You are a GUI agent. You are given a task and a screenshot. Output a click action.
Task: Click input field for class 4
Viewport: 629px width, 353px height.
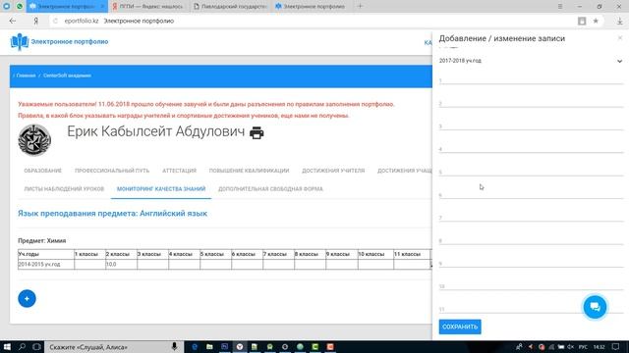pyautogui.click(x=531, y=148)
